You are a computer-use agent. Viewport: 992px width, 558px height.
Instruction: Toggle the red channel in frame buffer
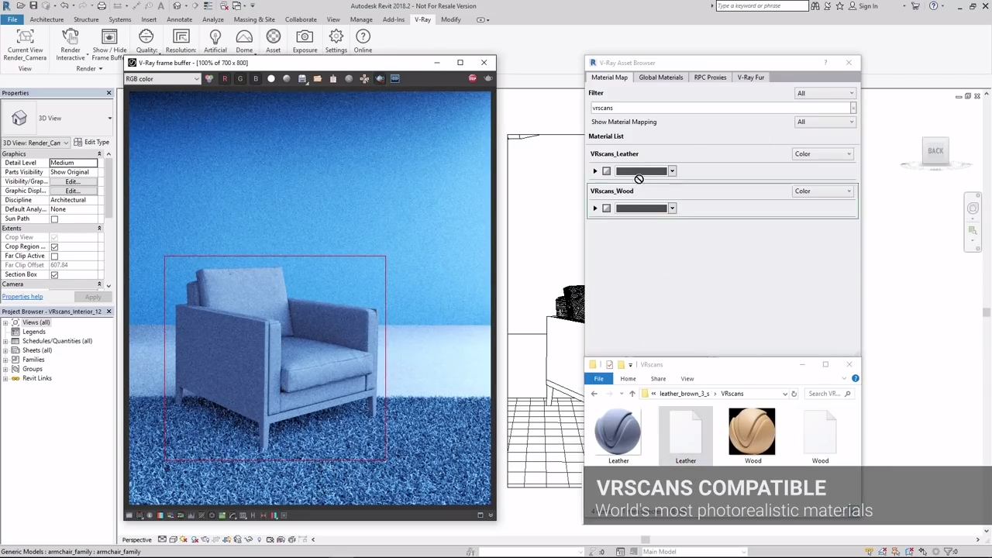pos(225,78)
